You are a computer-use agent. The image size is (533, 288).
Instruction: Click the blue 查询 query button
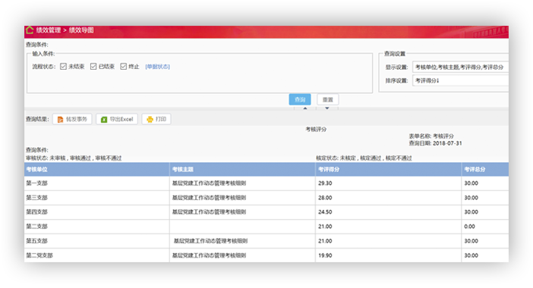[300, 100]
